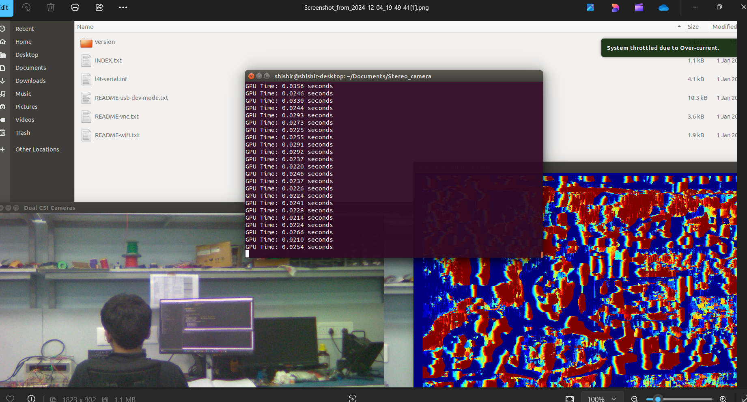Show file info with the info icon
747x402 pixels.
(x=31, y=399)
